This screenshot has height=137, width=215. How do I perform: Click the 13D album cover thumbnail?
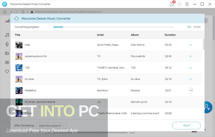click(19, 68)
